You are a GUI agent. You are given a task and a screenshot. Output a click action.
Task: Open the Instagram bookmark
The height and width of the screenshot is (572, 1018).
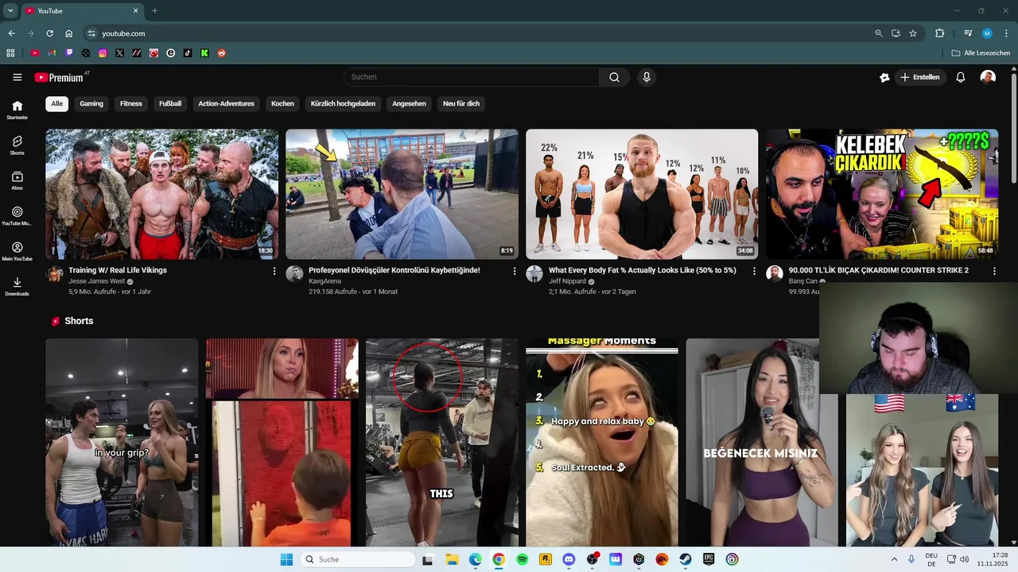[x=103, y=53]
